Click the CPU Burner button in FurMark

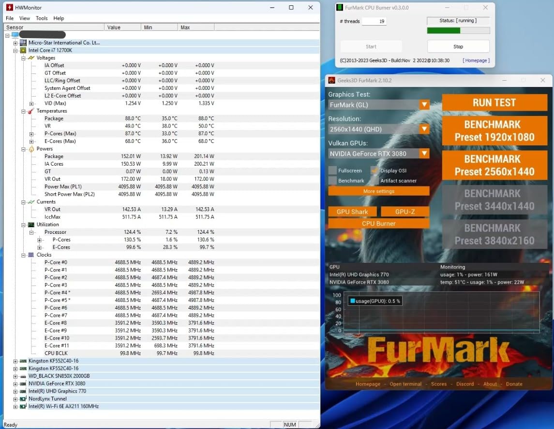click(x=379, y=223)
